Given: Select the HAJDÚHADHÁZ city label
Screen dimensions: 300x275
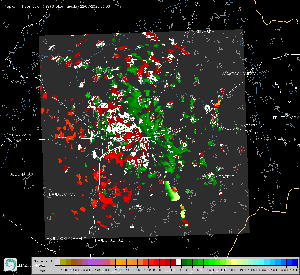Looking at the screenshot, I should click(109, 240).
